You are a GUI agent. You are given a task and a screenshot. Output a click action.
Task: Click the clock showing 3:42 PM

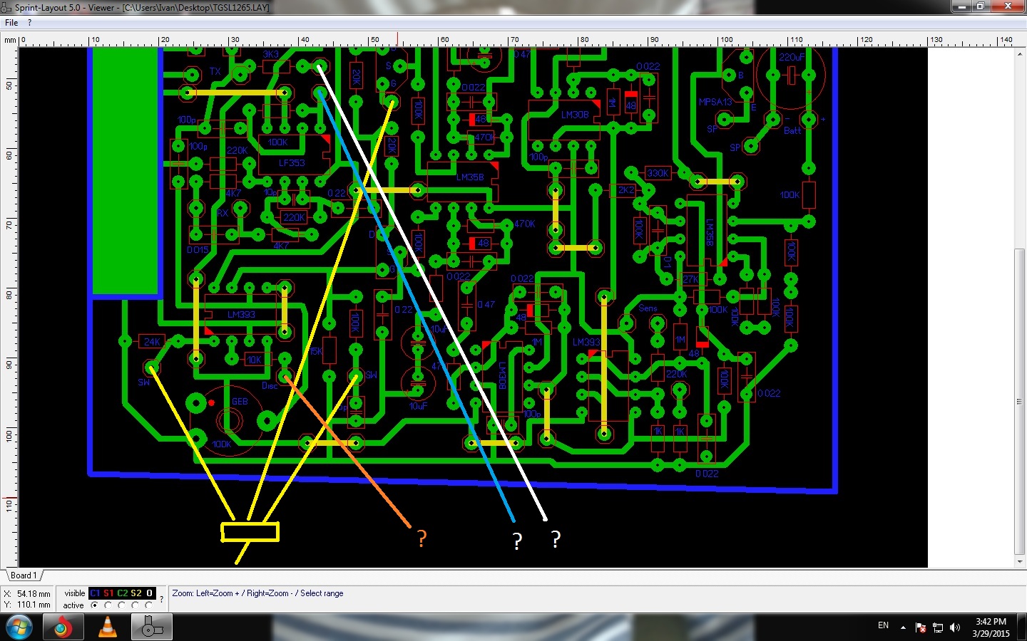[991, 622]
